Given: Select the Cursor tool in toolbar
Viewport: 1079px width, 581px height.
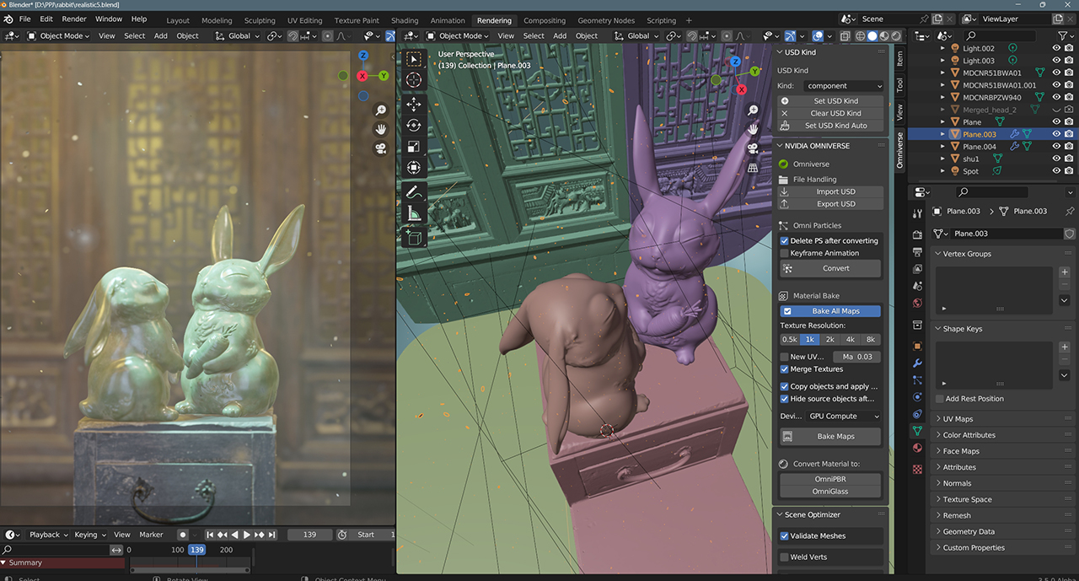Looking at the screenshot, I should pos(414,79).
